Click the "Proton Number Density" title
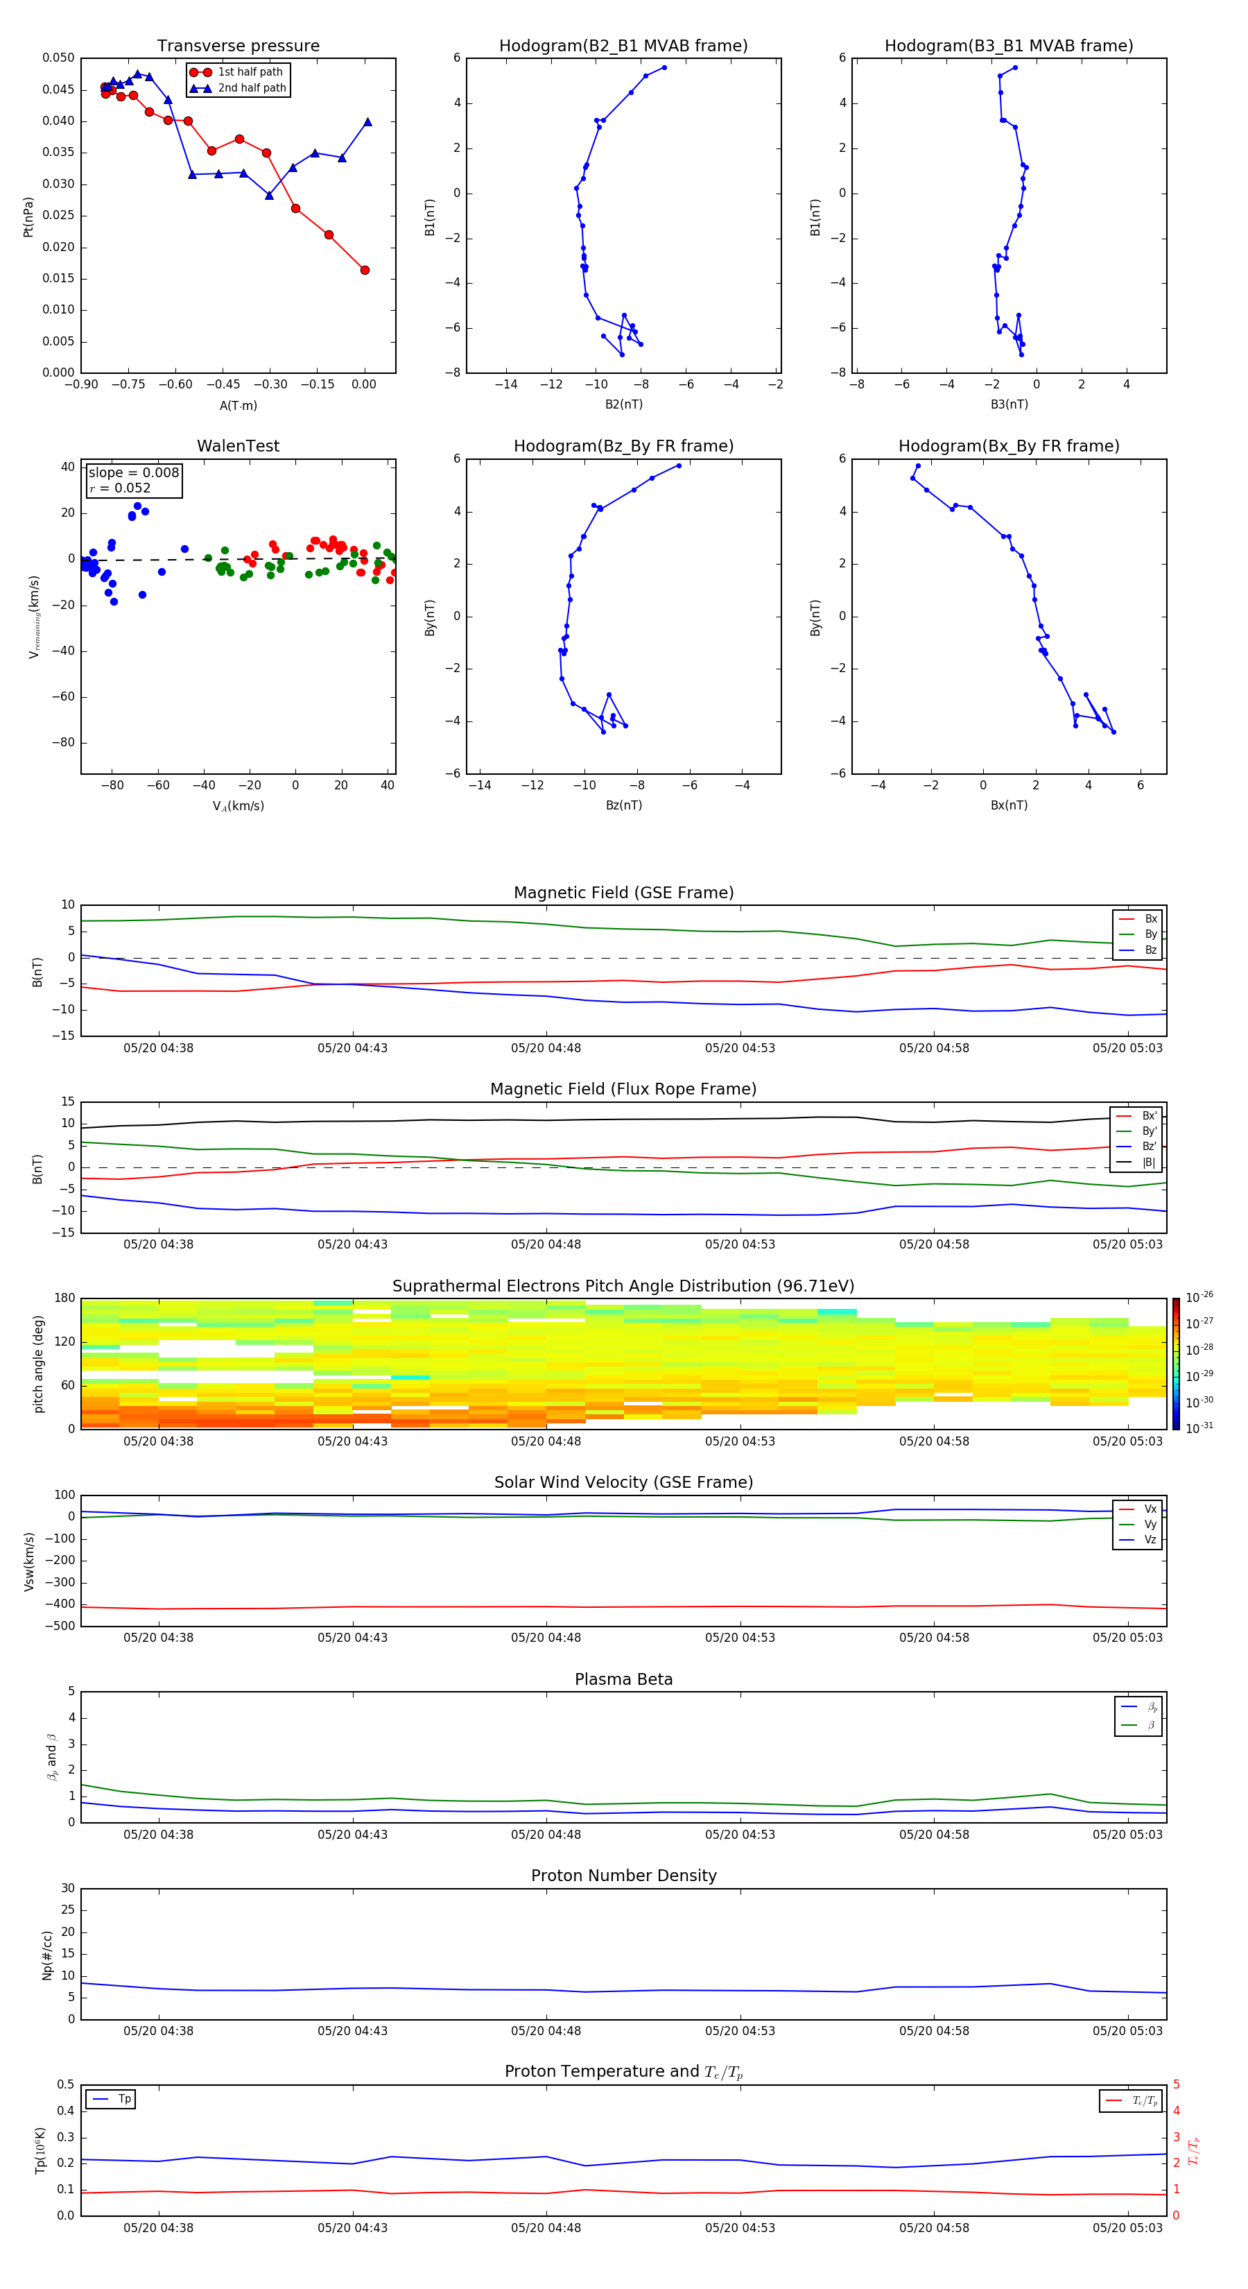 (x=623, y=1876)
